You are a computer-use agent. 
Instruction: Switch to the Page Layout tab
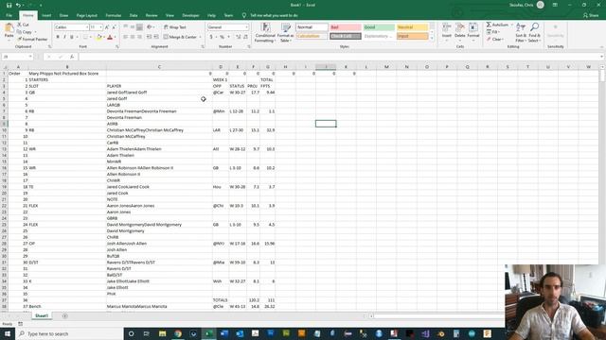click(x=86, y=15)
